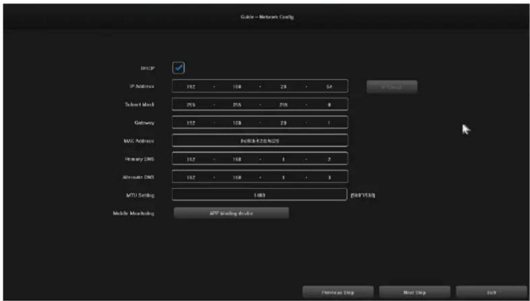Viewport: 530px width, 301px height.
Task: Click the first octet of Alternate DNS
Action: 191,177
